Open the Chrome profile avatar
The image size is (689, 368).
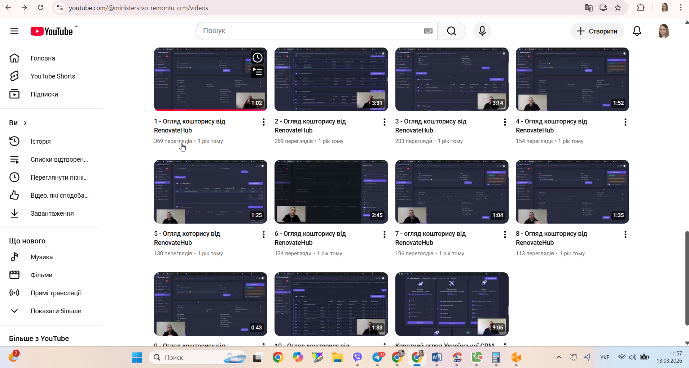click(665, 8)
